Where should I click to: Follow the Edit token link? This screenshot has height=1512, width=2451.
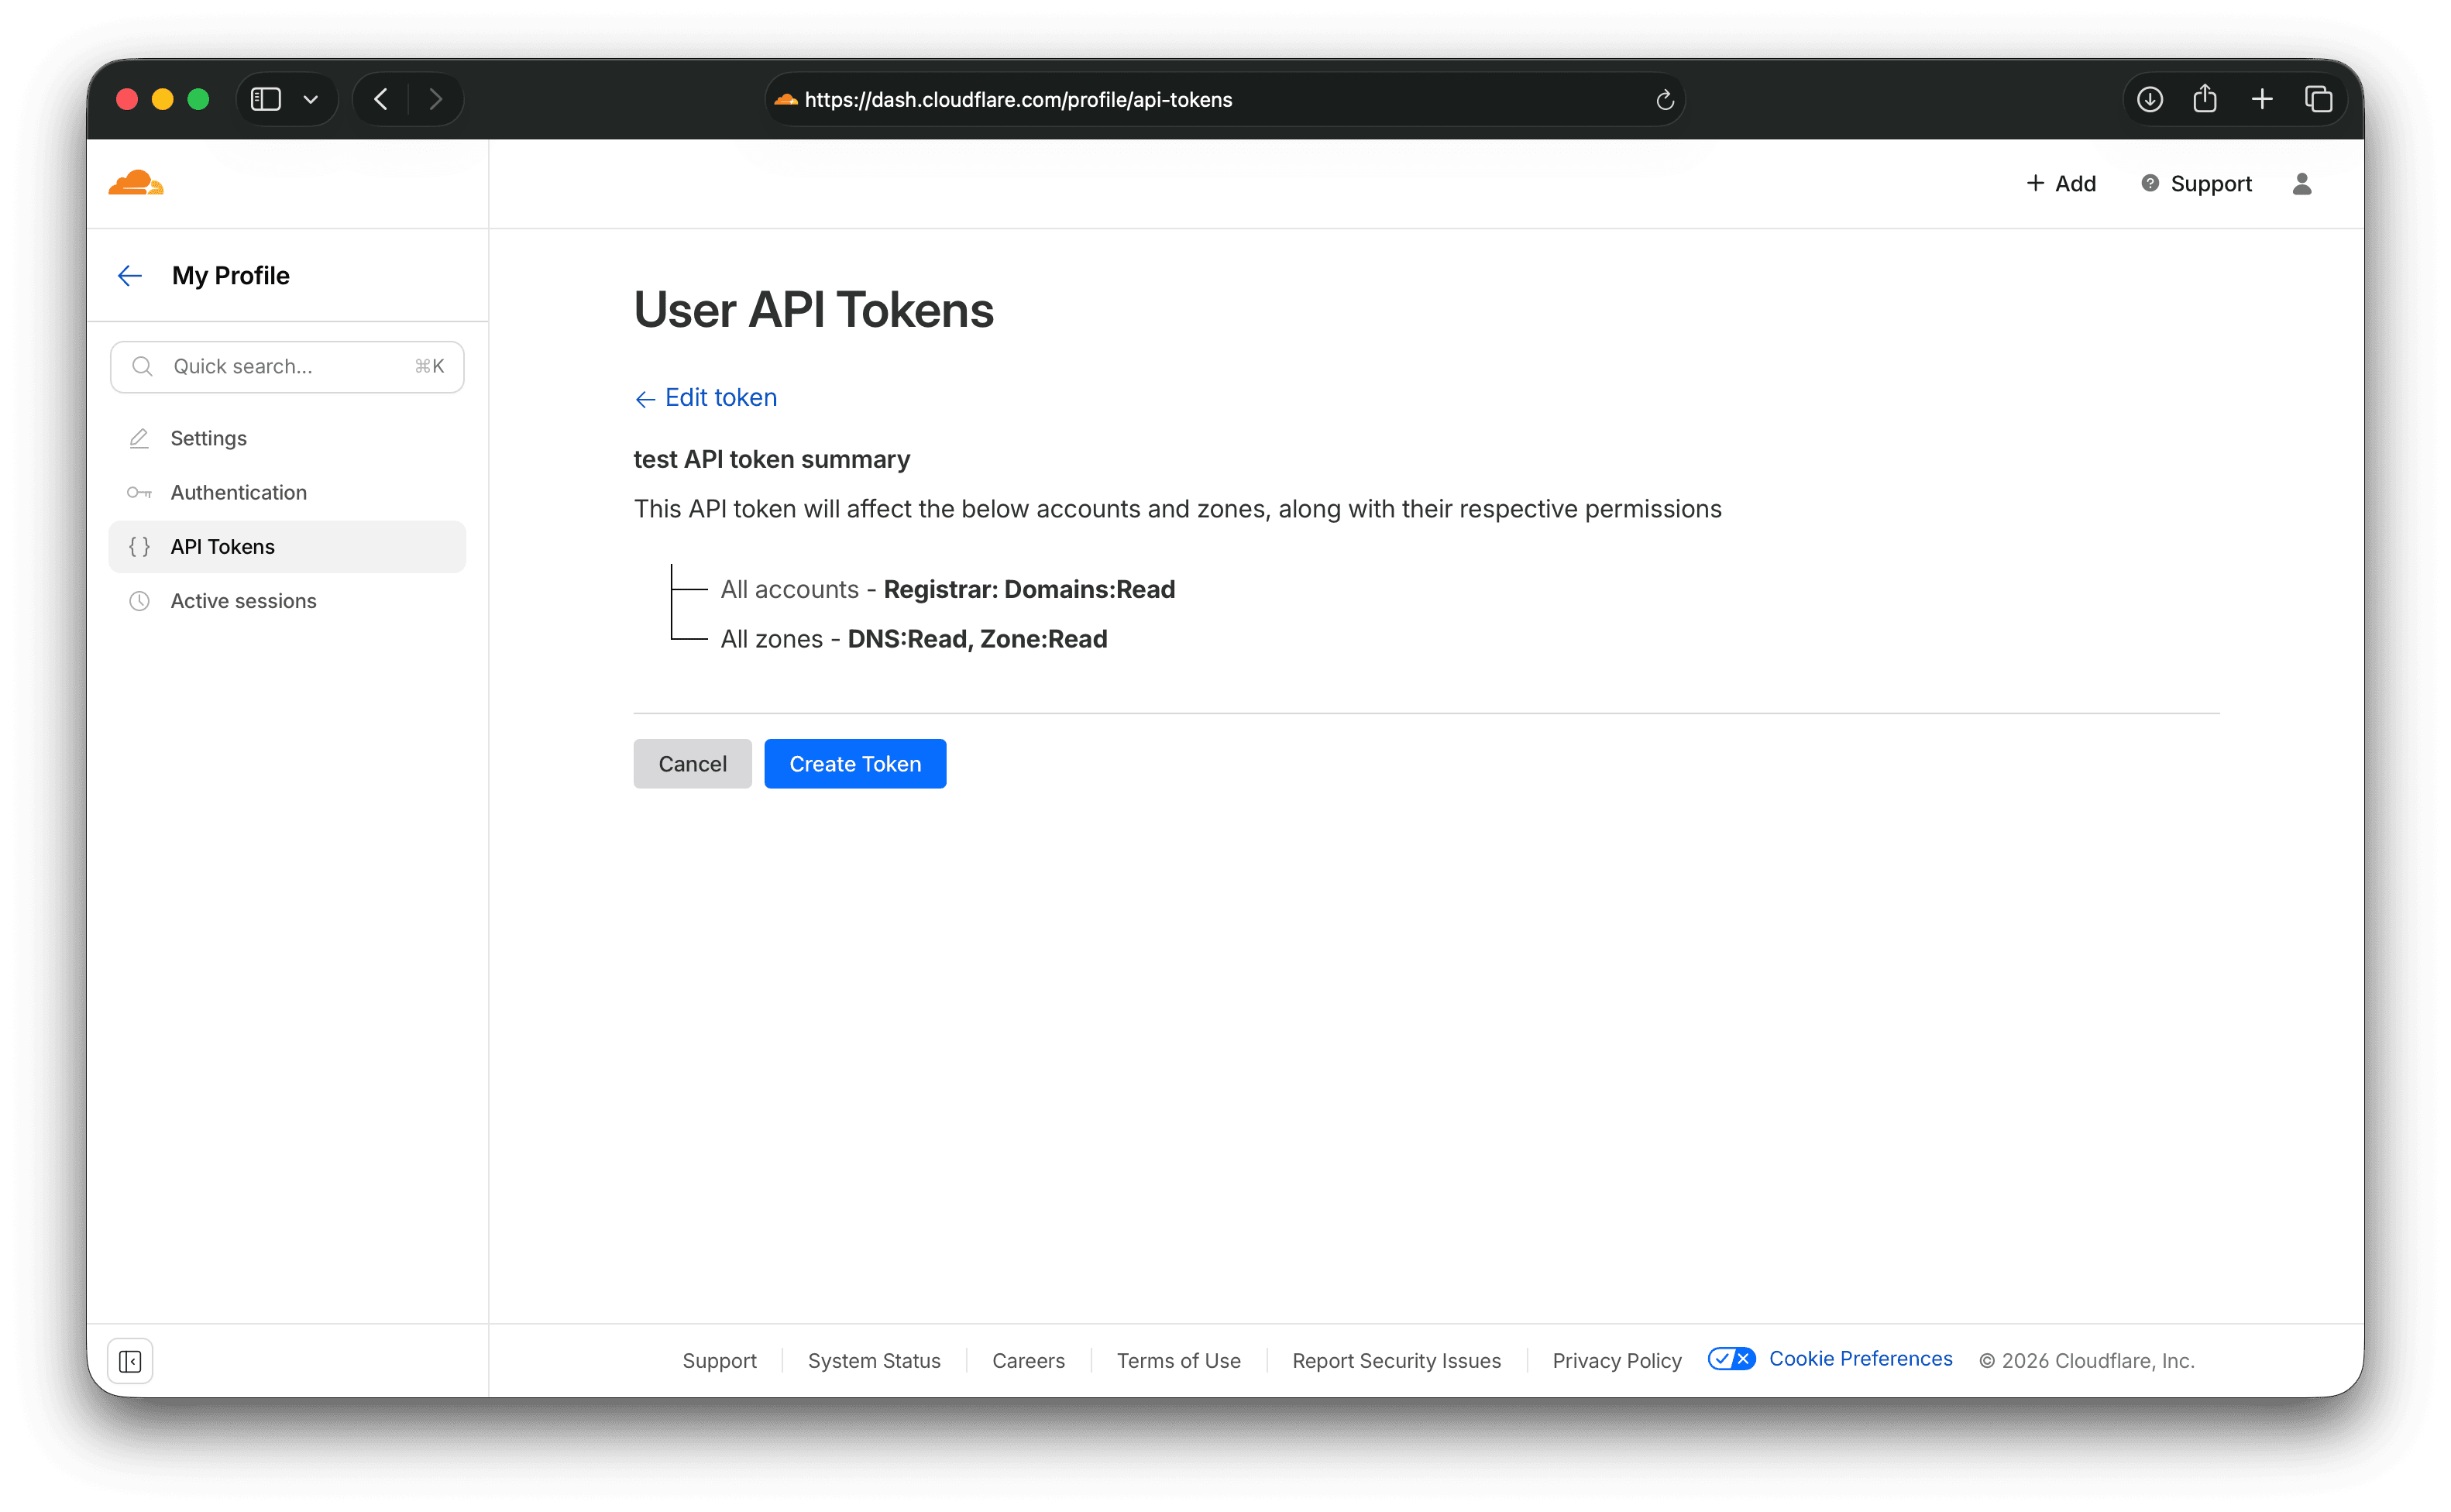[720, 397]
